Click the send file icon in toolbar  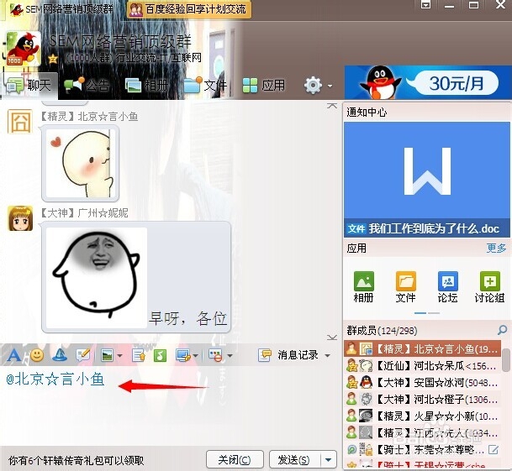point(139,355)
